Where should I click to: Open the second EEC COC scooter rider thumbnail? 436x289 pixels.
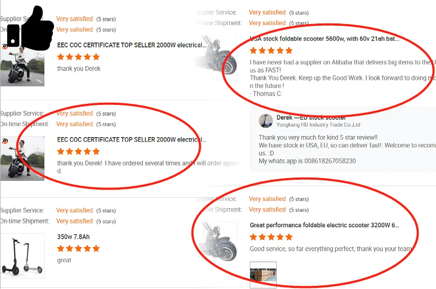22,158
